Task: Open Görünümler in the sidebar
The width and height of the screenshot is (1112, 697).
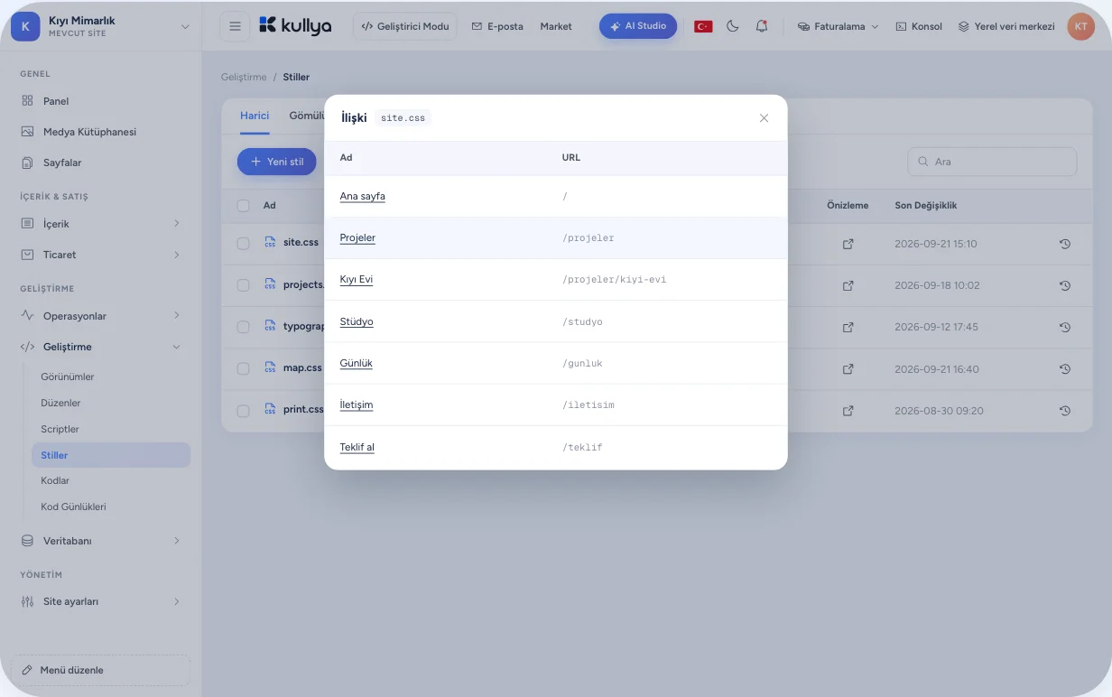Action: pyautogui.click(x=68, y=376)
